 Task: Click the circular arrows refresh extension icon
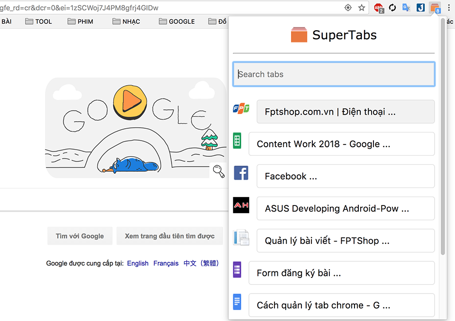(x=392, y=8)
